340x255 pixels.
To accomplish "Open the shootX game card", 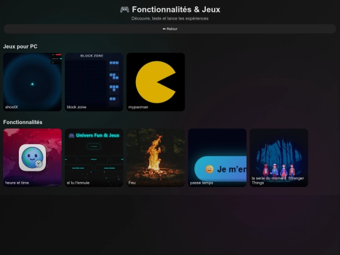I will [32, 82].
